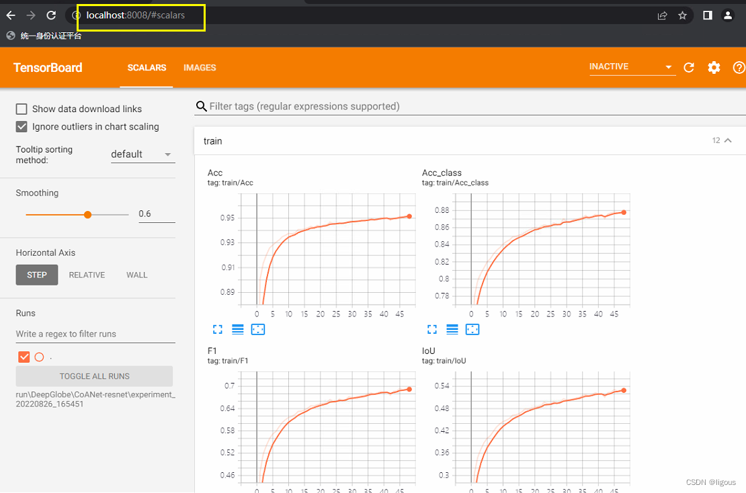
Task: Click the run path experiment_20220826_165451 text
Action: (x=95, y=400)
